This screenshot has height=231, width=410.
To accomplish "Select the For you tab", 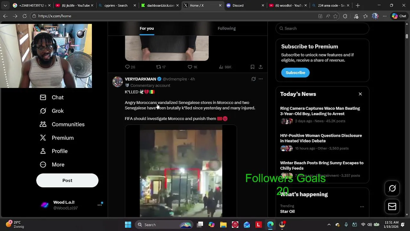I will coord(147,29).
